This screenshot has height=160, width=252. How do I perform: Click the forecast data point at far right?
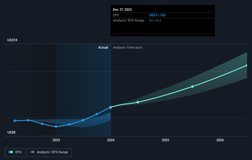click(246, 66)
